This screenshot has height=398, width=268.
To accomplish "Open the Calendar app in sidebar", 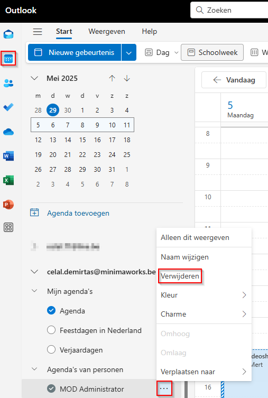I will click(x=8, y=59).
